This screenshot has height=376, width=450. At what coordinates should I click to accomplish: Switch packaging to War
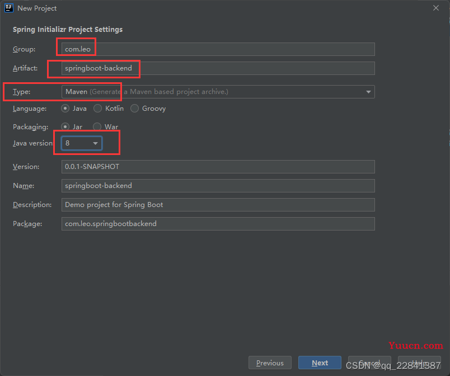pyautogui.click(x=97, y=127)
